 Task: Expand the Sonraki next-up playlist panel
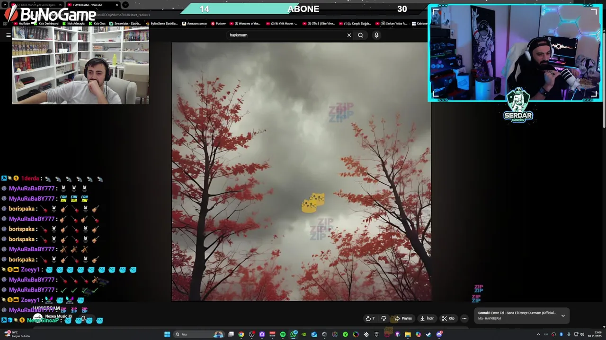(563, 315)
